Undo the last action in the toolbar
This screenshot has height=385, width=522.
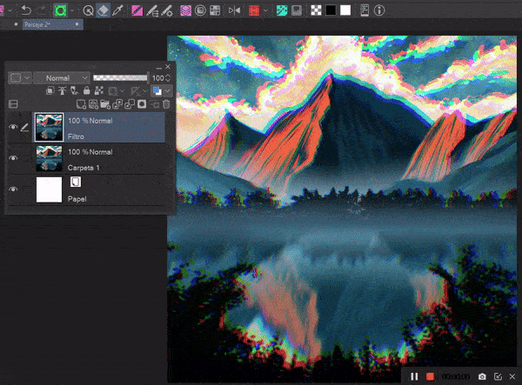pos(26,10)
